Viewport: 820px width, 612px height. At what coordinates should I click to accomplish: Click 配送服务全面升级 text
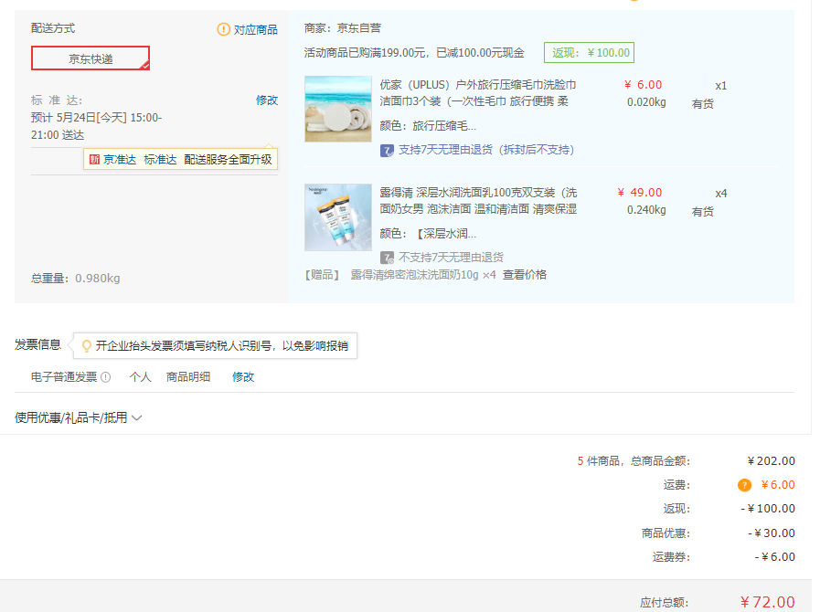228,160
